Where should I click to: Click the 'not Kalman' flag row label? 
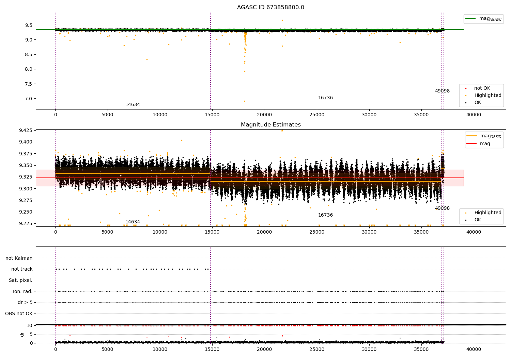(19, 258)
